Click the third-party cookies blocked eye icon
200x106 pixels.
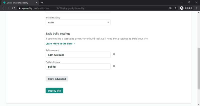[x=170, y=8]
